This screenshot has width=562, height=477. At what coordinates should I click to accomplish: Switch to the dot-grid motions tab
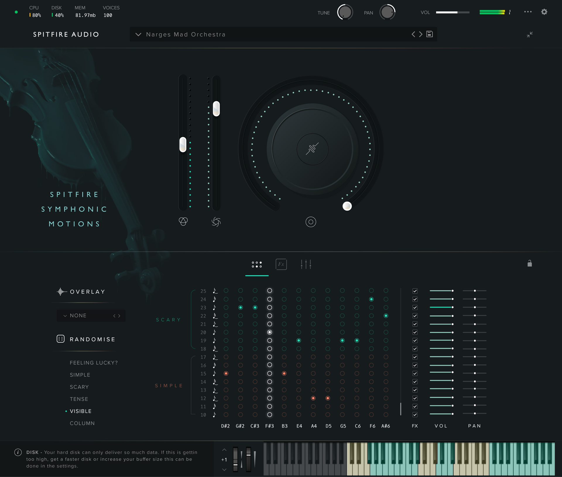[257, 264]
